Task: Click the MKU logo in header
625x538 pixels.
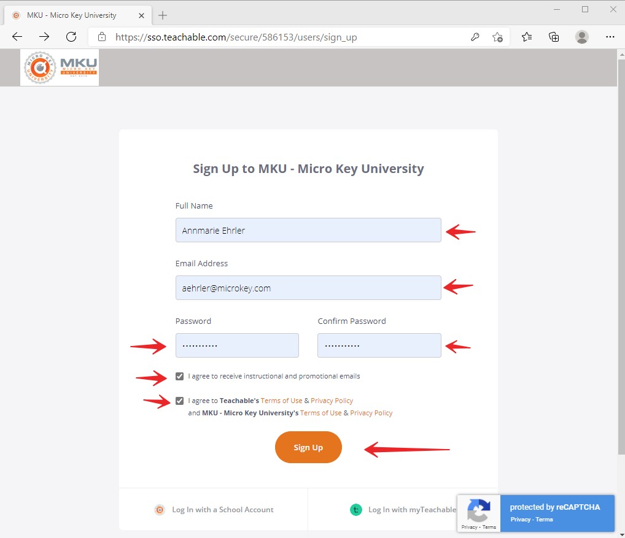Action: point(60,67)
